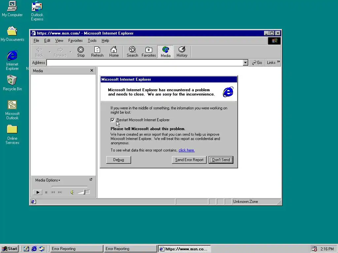
Task: Click the Unknown Zone status text
Action: (x=246, y=202)
